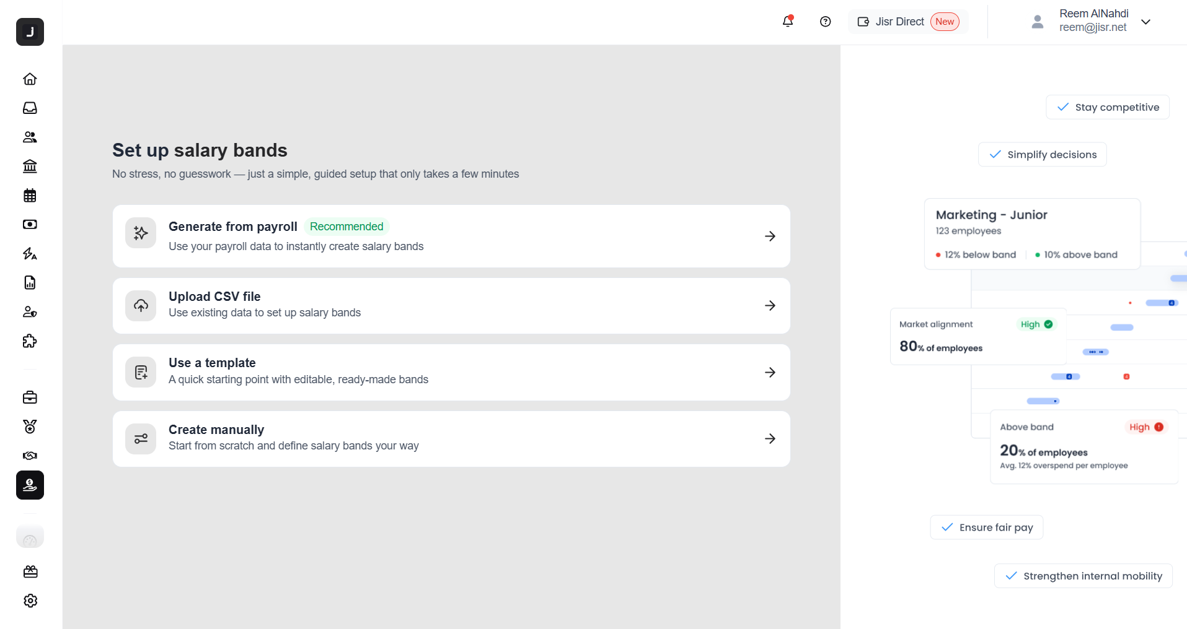Image resolution: width=1187 pixels, height=629 pixels.
Task: Open arrow on Create manually card
Action: point(770,438)
